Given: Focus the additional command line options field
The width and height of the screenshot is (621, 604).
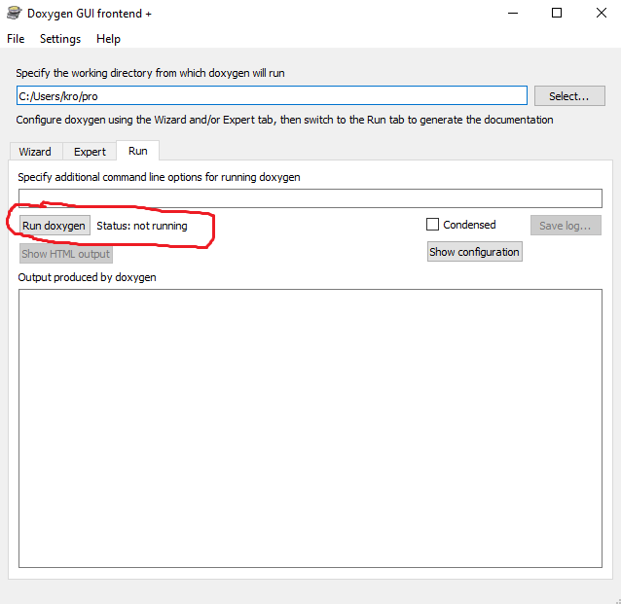Looking at the screenshot, I should (310, 198).
